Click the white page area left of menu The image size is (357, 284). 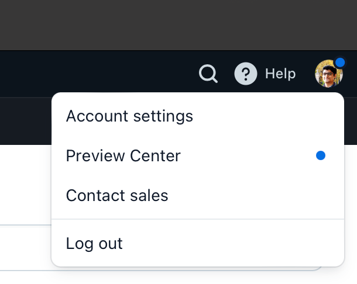point(23,181)
